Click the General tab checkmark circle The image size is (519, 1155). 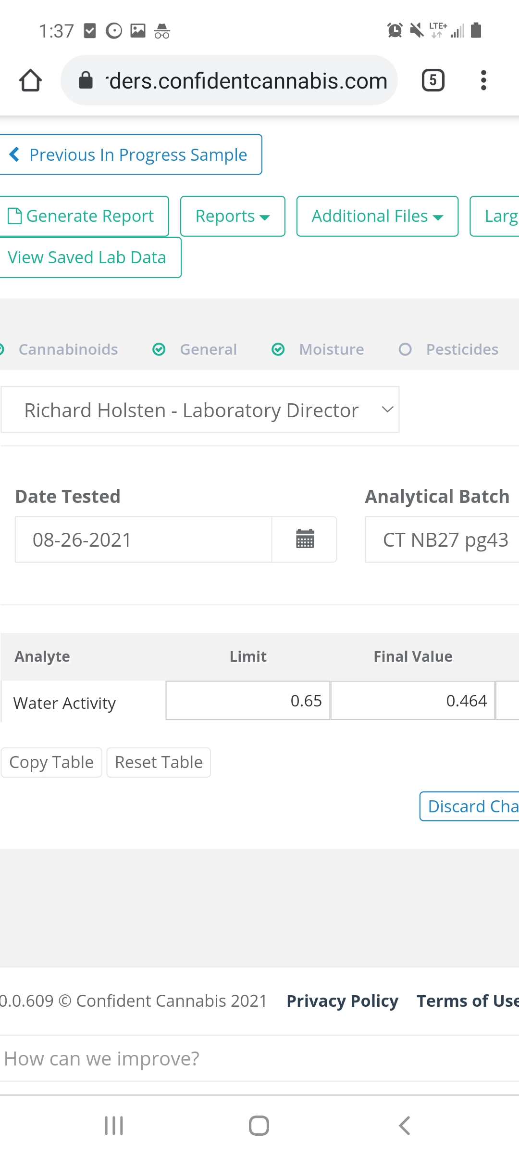pos(159,349)
